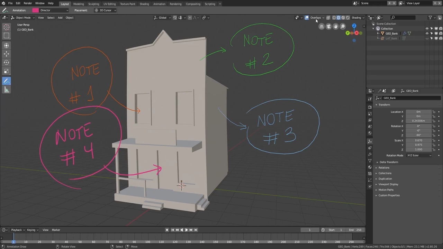
Task: Toggle perspective/orthographic grid gizmo button
Action: coord(322,26)
